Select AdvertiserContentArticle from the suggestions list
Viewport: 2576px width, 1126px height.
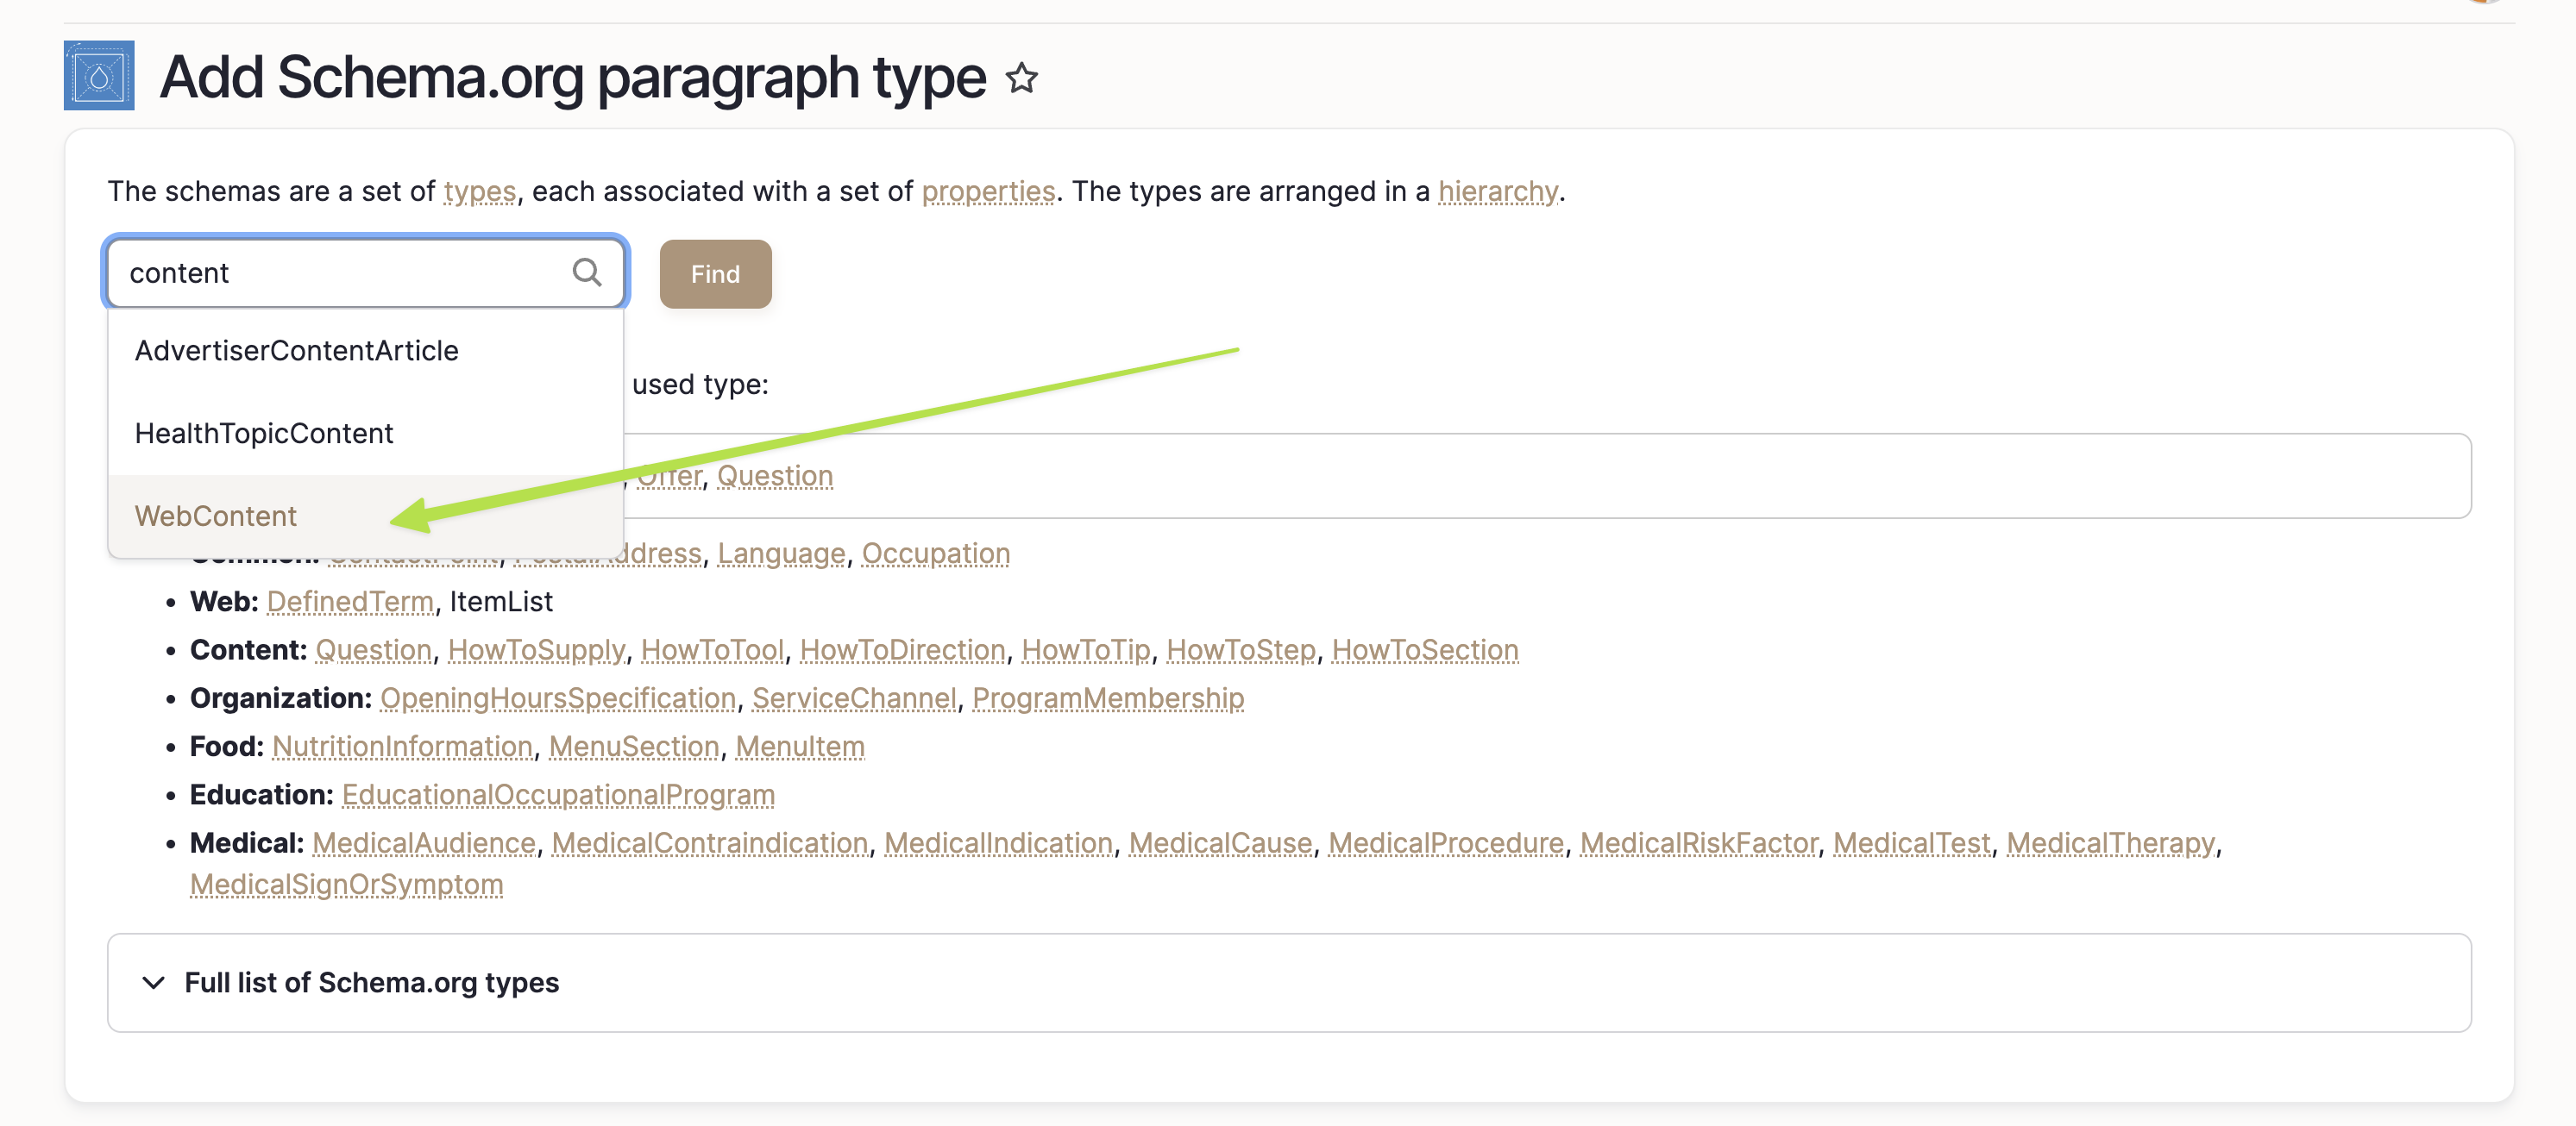tap(296, 350)
